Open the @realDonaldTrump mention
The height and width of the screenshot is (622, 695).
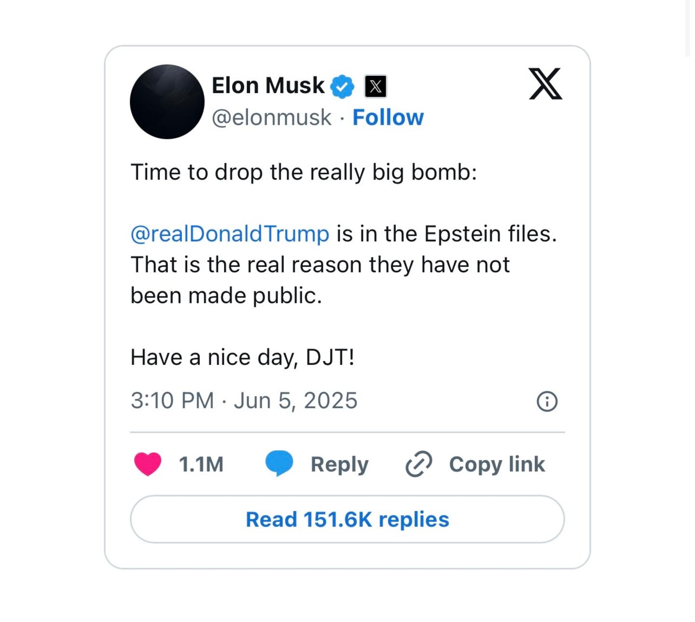(x=230, y=234)
